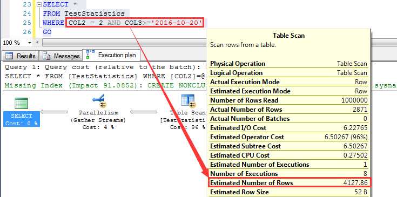Click the SELECT operator icon in the plan
The width and height of the screenshot is (397, 197).
pyautogui.click(x=21, y=103)
